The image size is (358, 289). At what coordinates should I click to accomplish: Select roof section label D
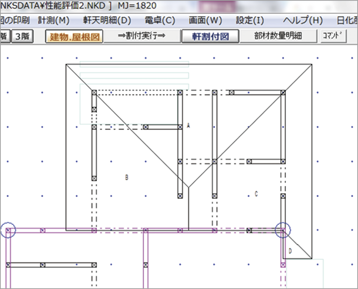pyautogui.click(x=290, y=251)
